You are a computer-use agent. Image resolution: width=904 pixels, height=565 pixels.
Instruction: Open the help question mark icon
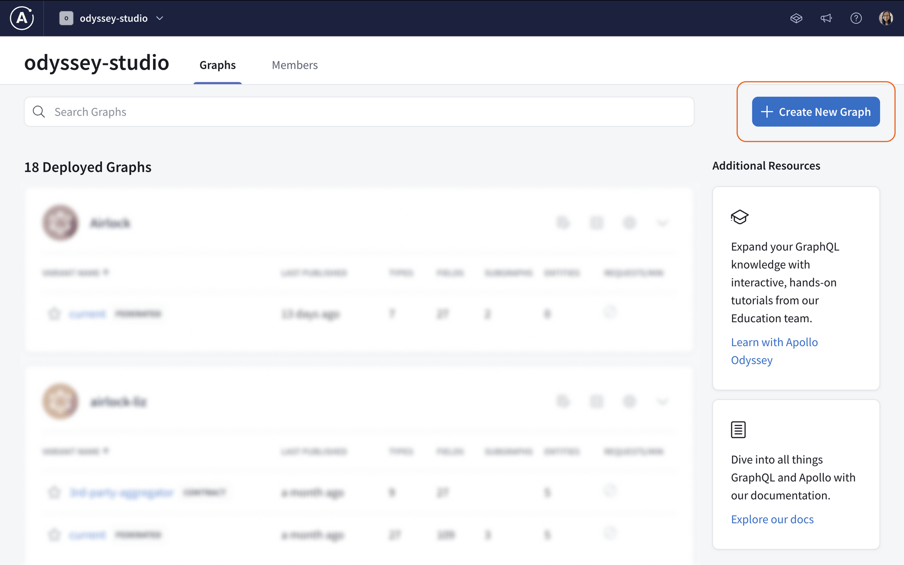pos(856,18)
